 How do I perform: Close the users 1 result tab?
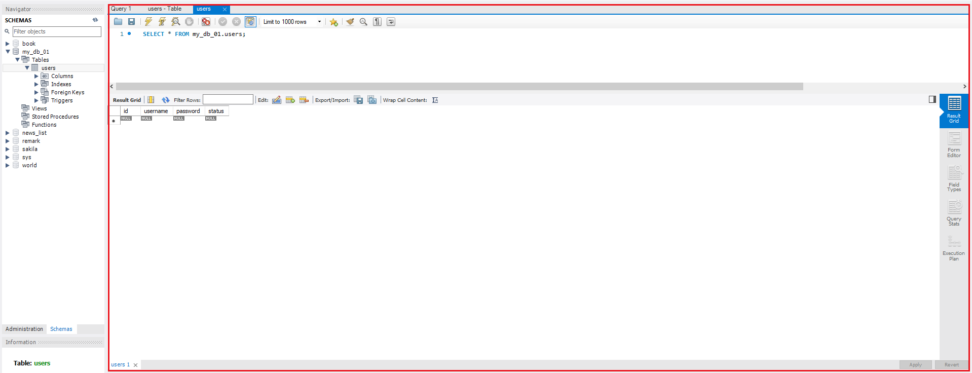click(135, 365)
